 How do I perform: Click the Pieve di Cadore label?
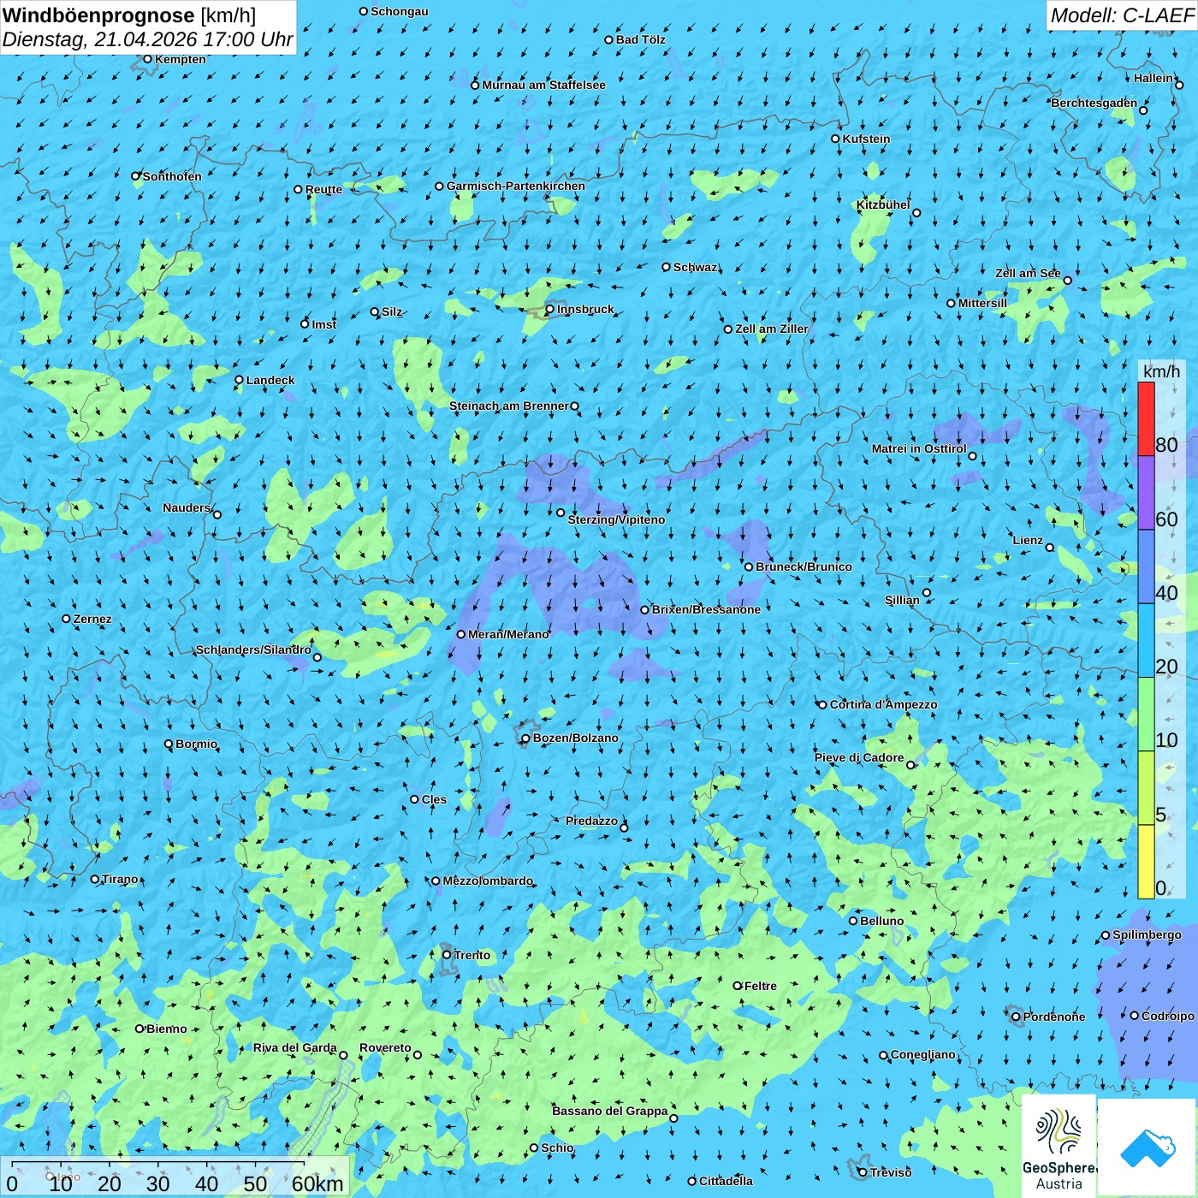pos(859,757)
